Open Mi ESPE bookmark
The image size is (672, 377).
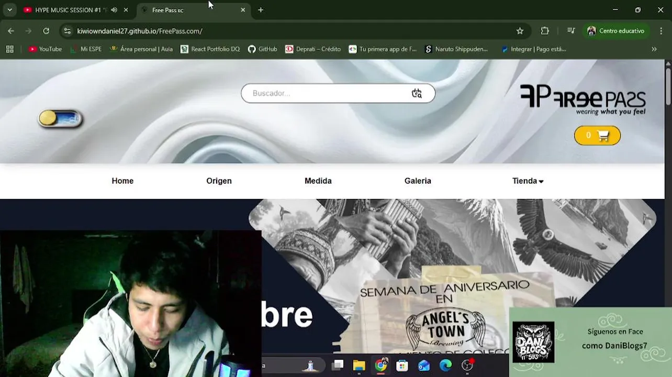[x=85, y=49]
